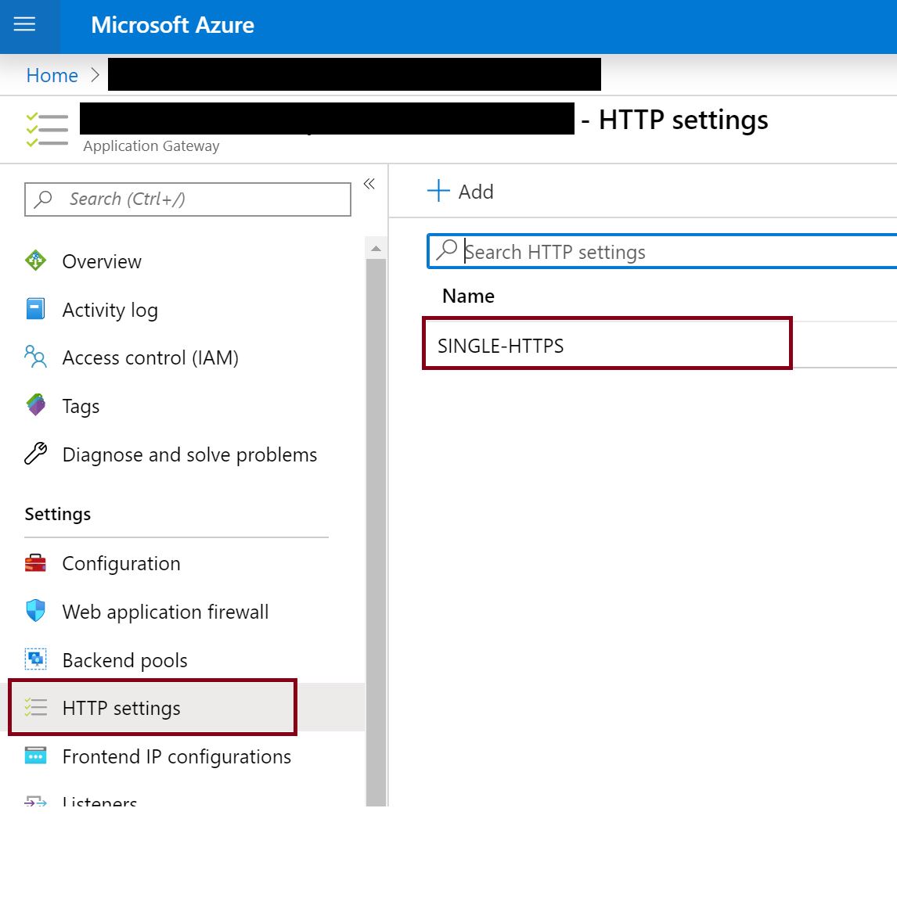Click the Tags label icon
The height and width of the screenshot is (905, 897).
coord(36,405)
